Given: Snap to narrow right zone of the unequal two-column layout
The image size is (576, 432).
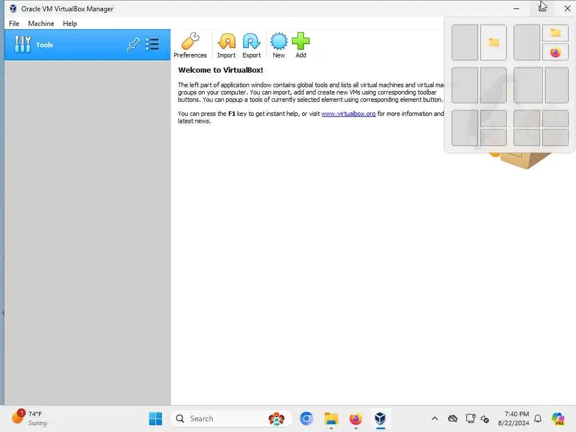Looking at the screenshot, I should coord(557,85).
